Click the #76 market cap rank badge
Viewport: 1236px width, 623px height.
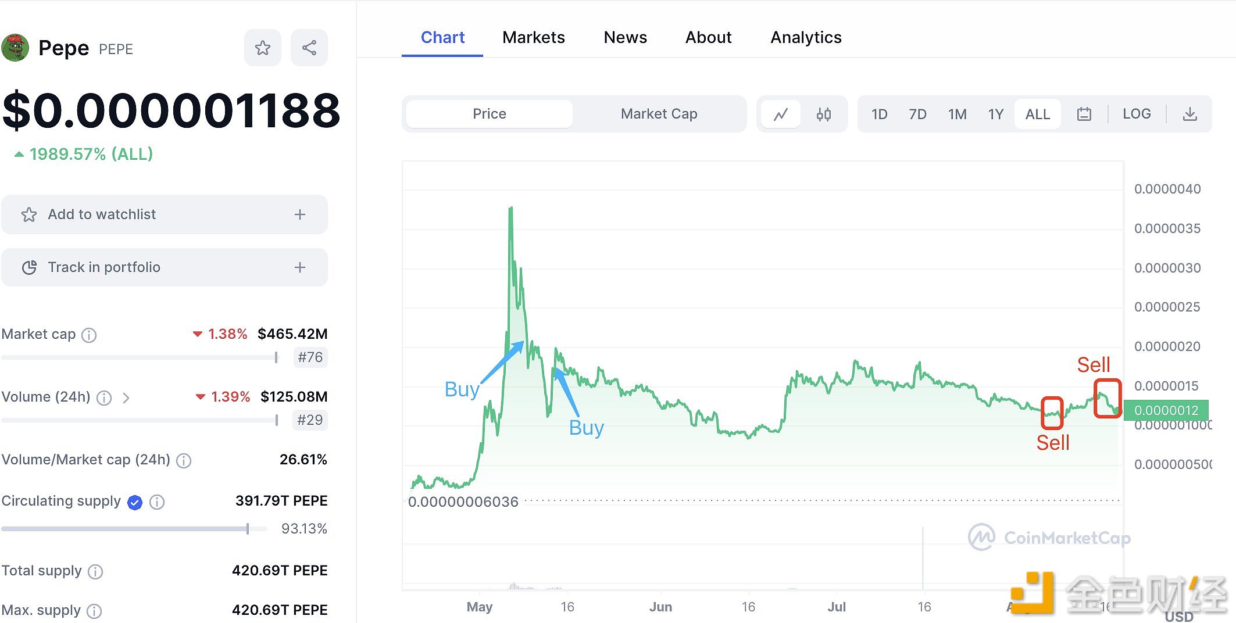coord(310,357)
